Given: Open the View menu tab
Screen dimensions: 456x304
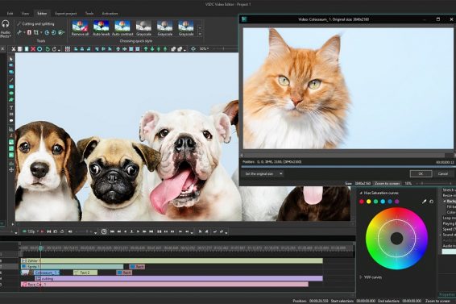Looking at the screenshot, I should (x=25, y=14).
